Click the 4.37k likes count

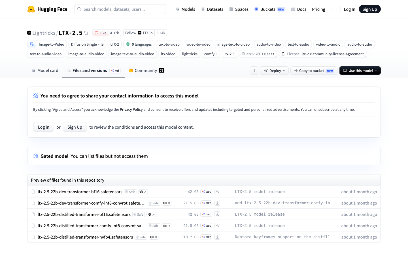coord(114,33)
